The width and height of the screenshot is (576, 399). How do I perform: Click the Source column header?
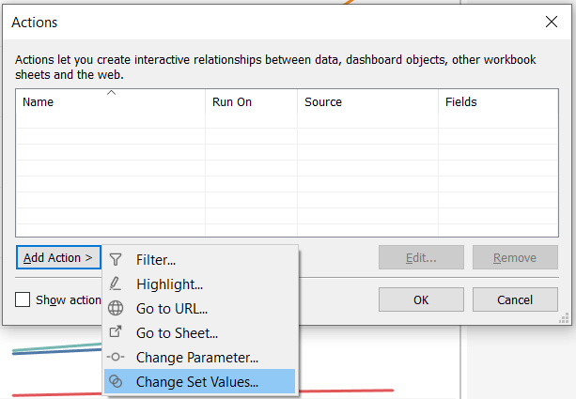pos(367,101)
